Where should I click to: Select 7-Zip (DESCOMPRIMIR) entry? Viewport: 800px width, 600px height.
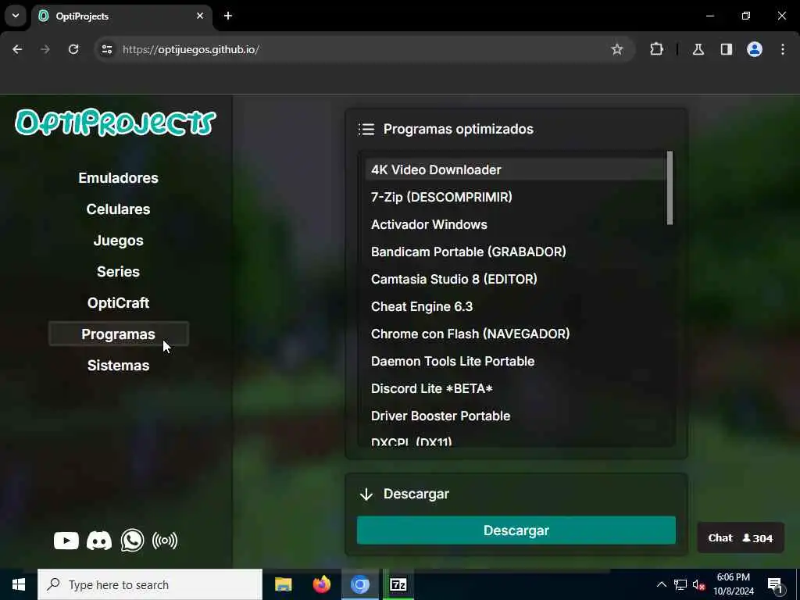click(516, 197)
